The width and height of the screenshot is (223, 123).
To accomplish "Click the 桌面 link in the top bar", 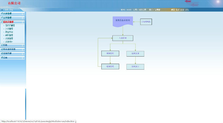I will (173, 10).
